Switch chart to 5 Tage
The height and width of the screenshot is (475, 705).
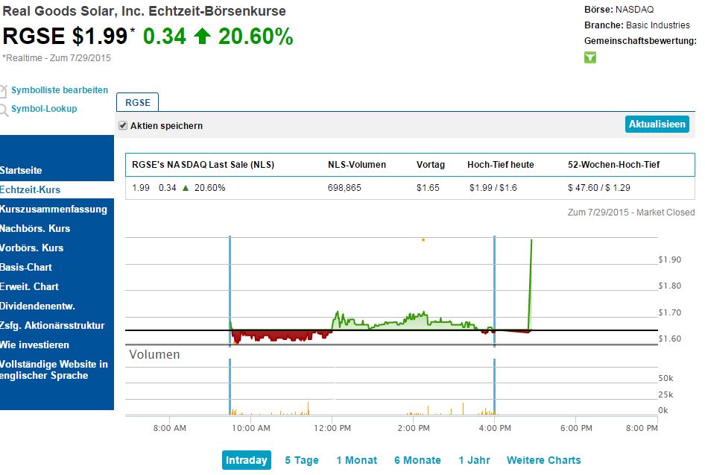tap(302, 460)
